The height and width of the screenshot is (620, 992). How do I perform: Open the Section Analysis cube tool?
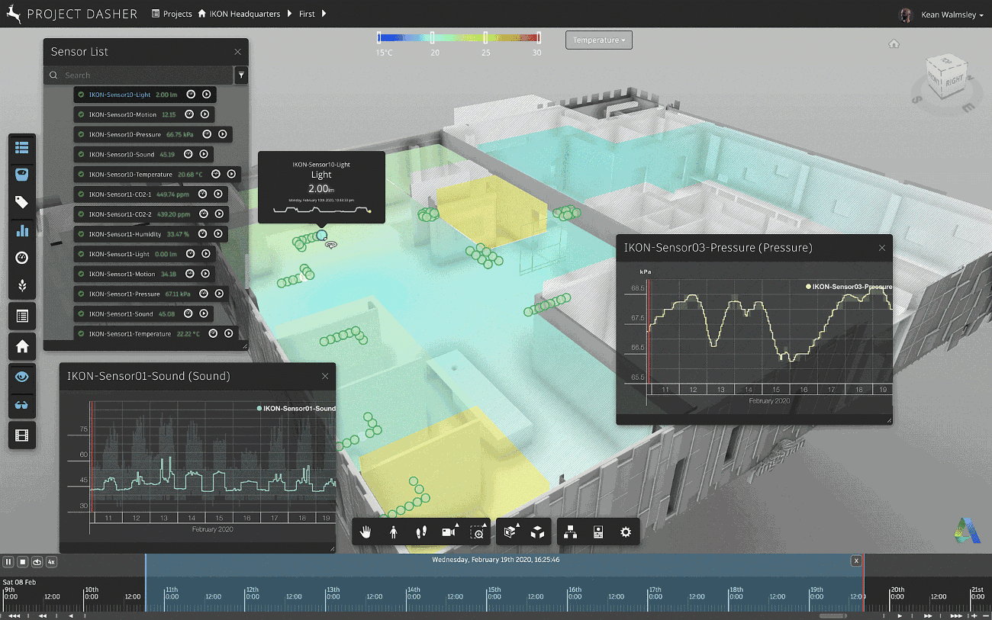[x=537, y=532]
